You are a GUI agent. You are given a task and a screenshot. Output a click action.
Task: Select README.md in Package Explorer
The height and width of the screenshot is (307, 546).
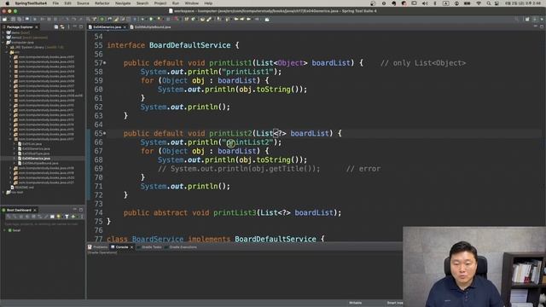coord(24,188)
